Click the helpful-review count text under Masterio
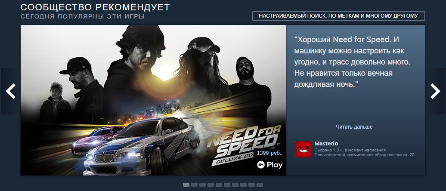Viewport: 446px width, 191px height. [364, 155]
